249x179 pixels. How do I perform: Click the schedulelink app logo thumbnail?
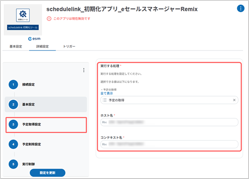[23, 20]
